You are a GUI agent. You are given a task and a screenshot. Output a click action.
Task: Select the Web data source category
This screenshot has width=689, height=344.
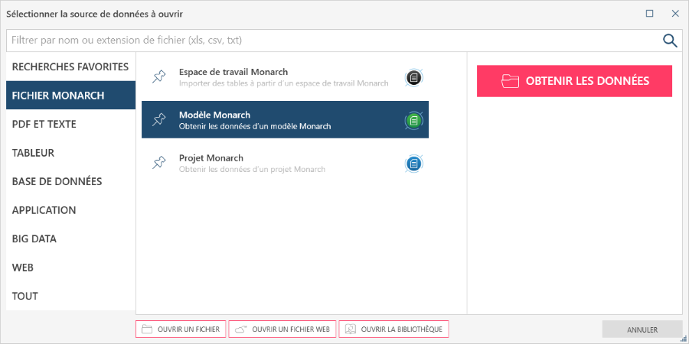tap(22, 268)
